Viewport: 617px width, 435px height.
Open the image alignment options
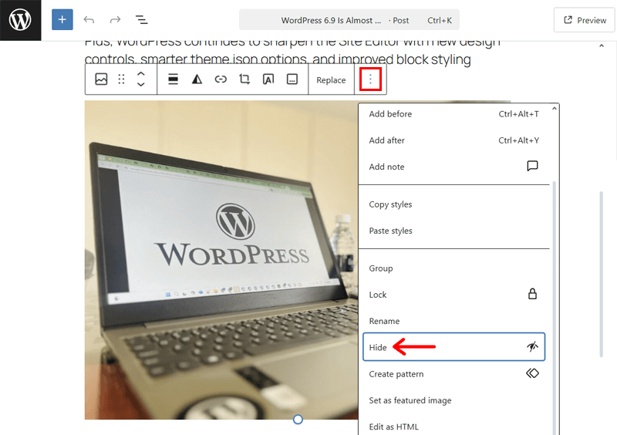173,79
